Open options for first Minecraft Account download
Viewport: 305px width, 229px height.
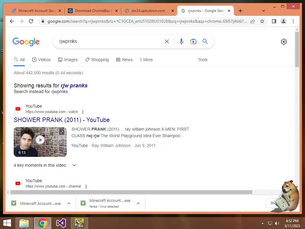[x=69, y=203]
